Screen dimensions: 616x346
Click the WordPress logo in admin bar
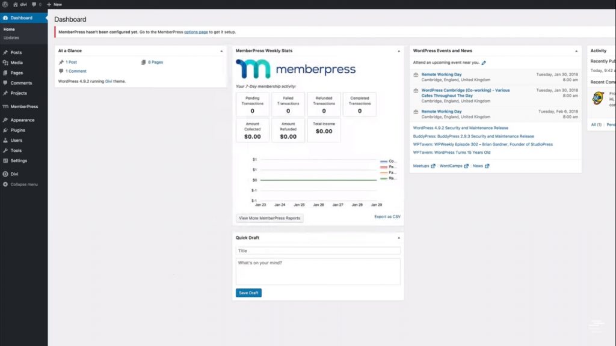click(5, 4)
